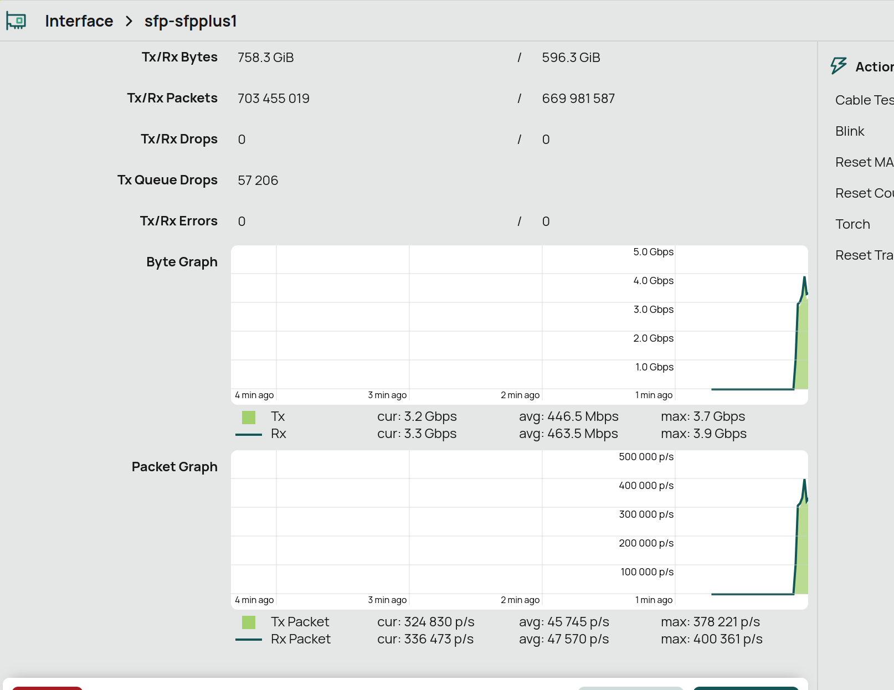Click the sfp-sfpplus1 breadcrumb title
This screenshot has height=690, width=894.
pyautogui.click(x=191, y=21)
